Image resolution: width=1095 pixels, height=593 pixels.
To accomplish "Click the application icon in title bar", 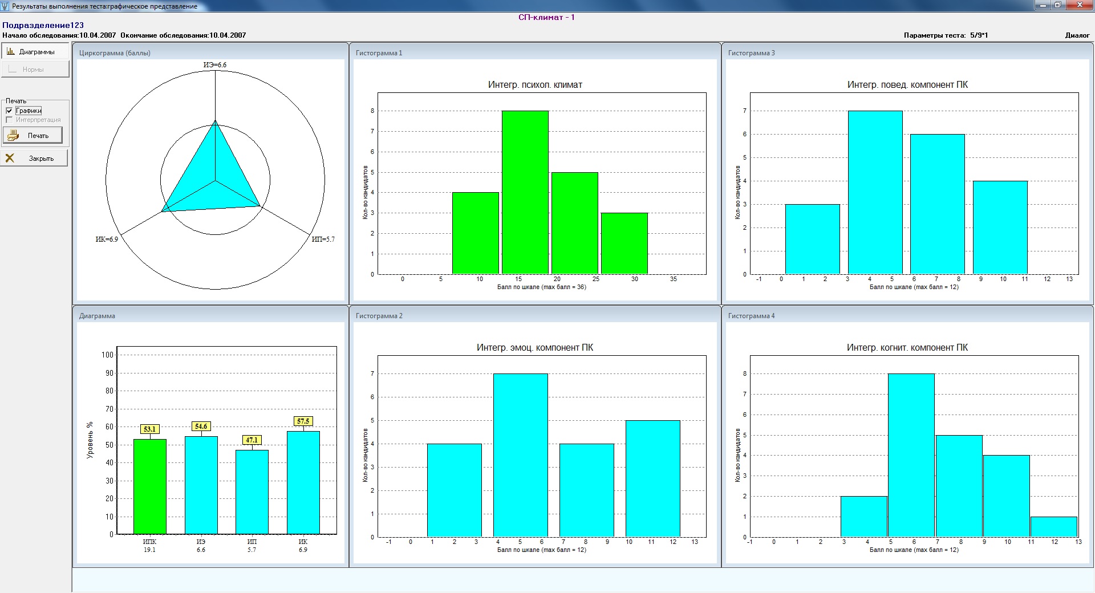I will point(5,6).
